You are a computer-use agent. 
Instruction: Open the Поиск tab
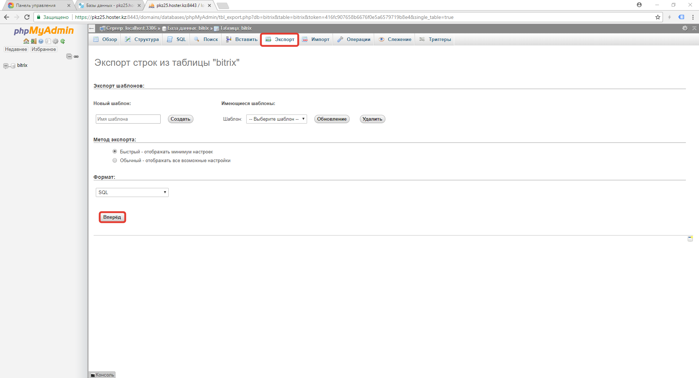(x=206, y=39)
